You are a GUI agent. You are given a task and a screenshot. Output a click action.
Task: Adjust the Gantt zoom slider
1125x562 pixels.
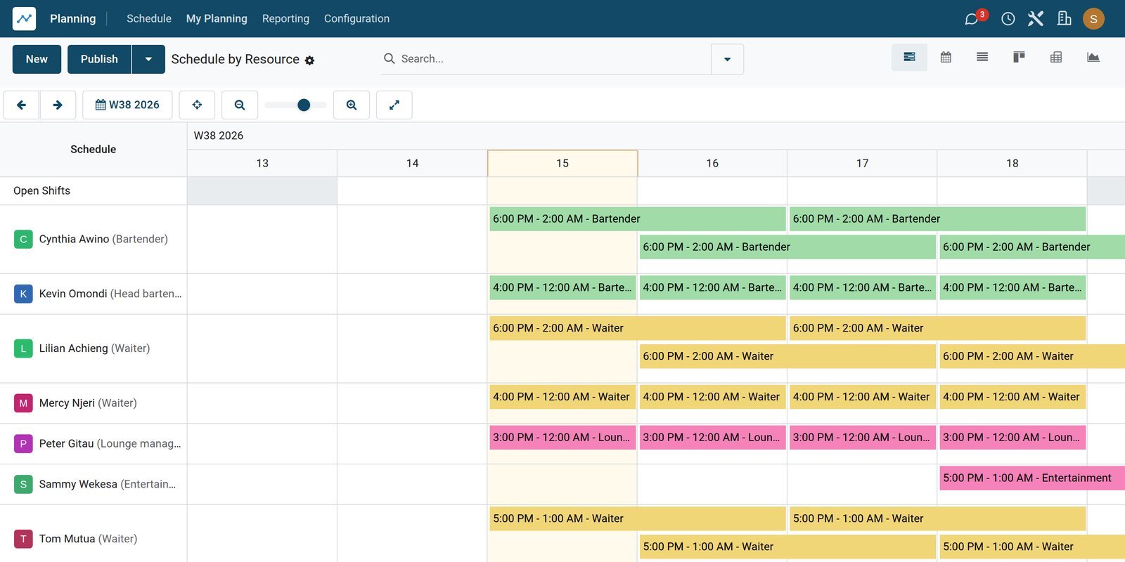click(296, 105)
